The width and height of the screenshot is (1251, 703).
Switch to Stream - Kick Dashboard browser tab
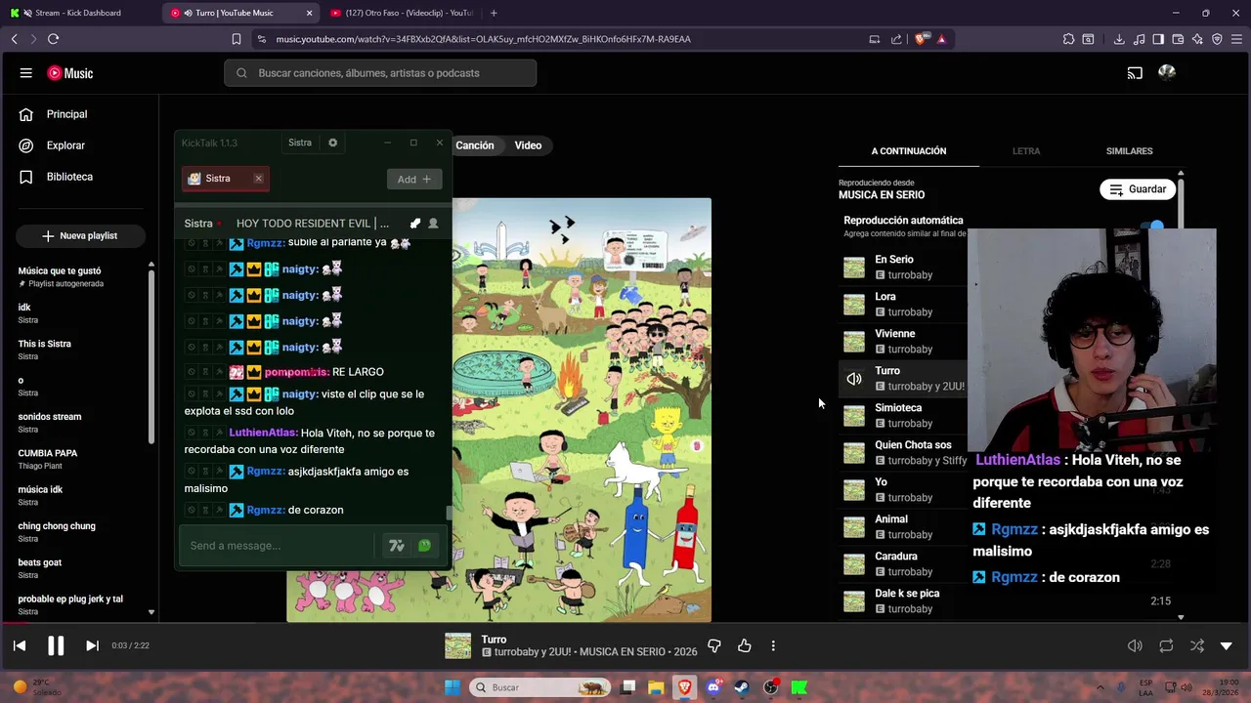click(78, 13)
